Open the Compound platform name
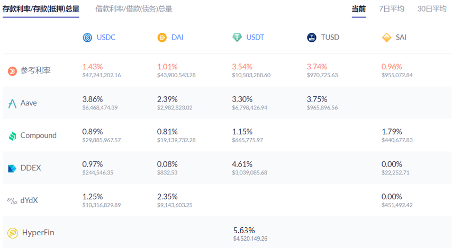This screenshot has width=452, height=248. pos(38,135)
